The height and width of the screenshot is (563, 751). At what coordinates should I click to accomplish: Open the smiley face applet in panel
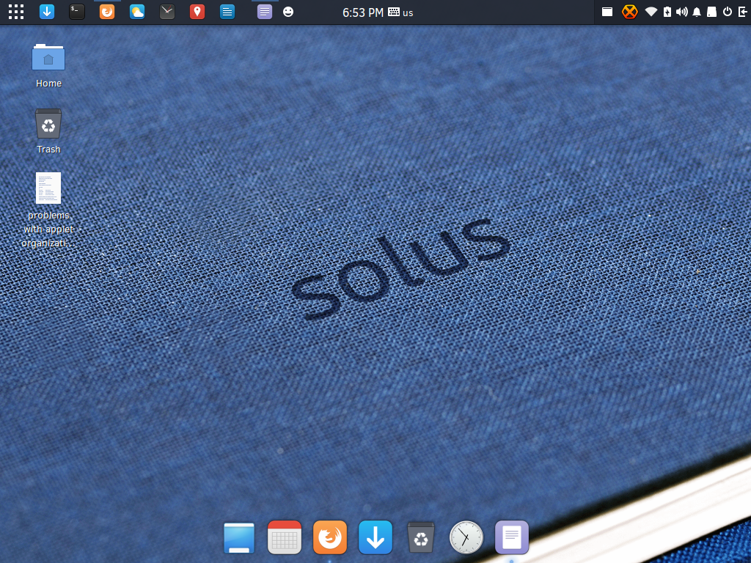(287, 12)
